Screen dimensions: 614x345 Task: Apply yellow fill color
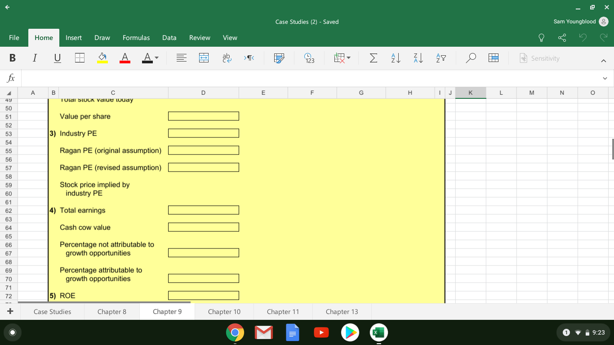[x=102, y=58]
